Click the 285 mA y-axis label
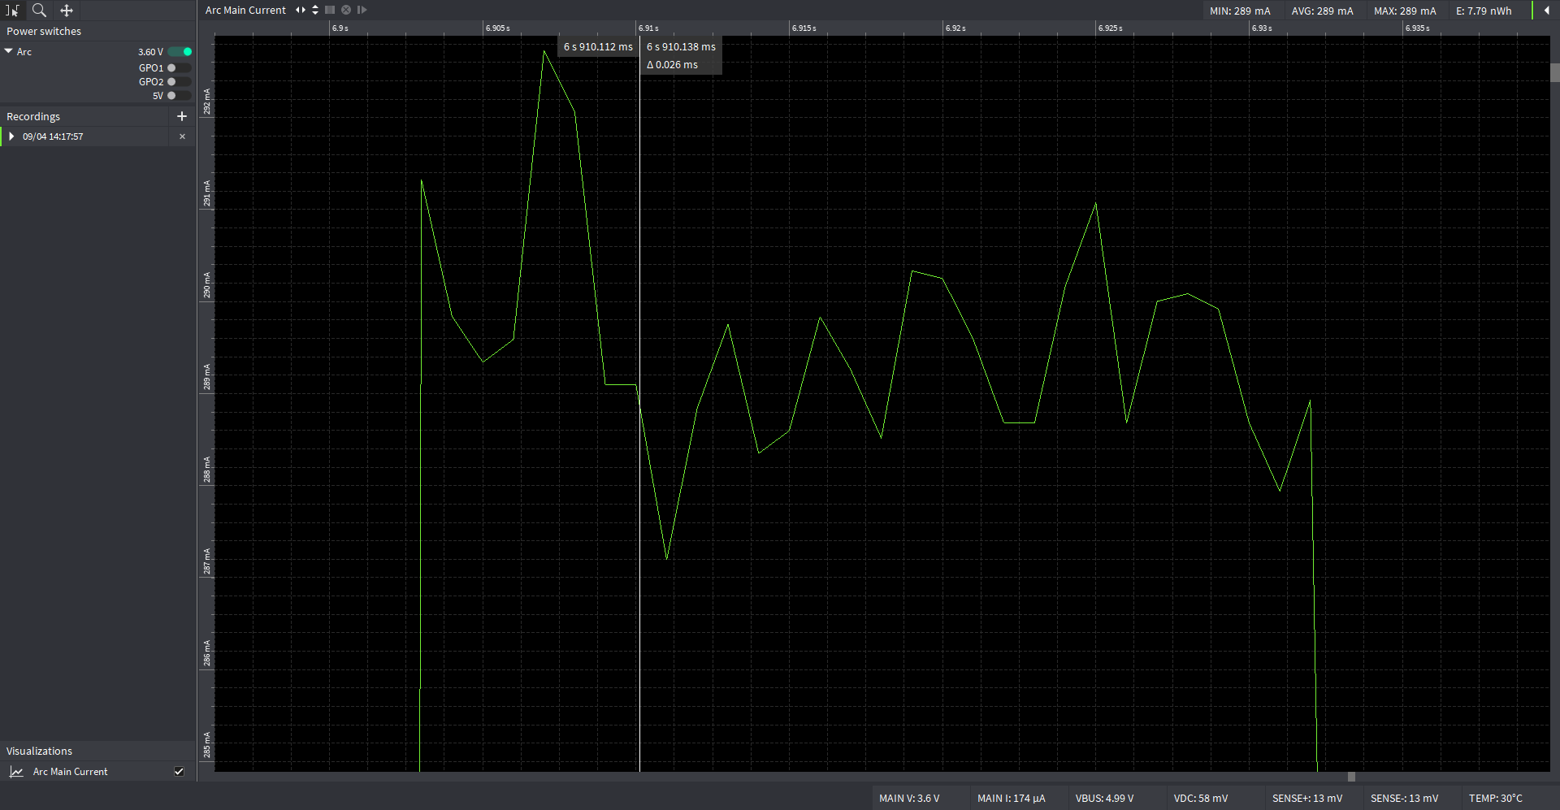This screenshot has width=1560, height=810. coord(207,745)
